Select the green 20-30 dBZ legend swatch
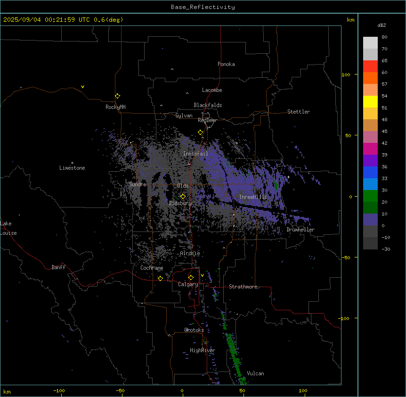406x397 pixels. [370, 196]
